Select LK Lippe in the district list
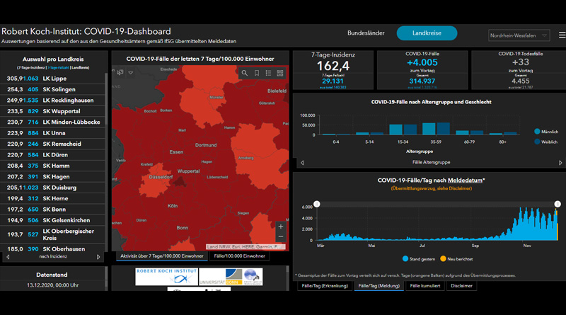Image resolution: width=566 pixels, height=315 pixels. (52, 79)
